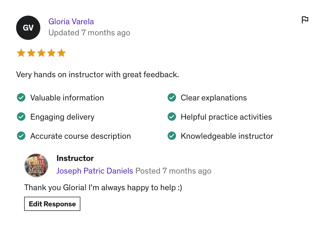The height and width of the screenshot is (226, 325).
Task: Click the flag report icon
Action: pyautogui.click(x=305, y=20)
